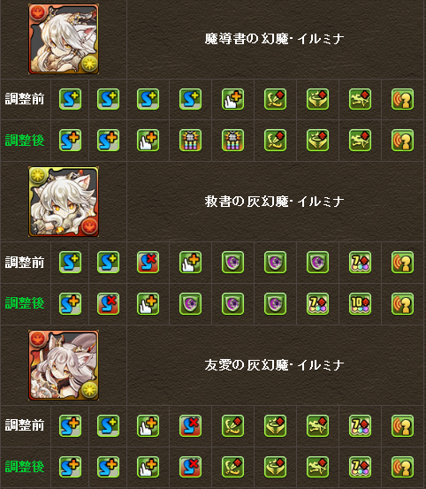
Task: Click the 救書の灰幻魔・イルミナ name text
Action: pyautogui.click(x=275, y=202)
